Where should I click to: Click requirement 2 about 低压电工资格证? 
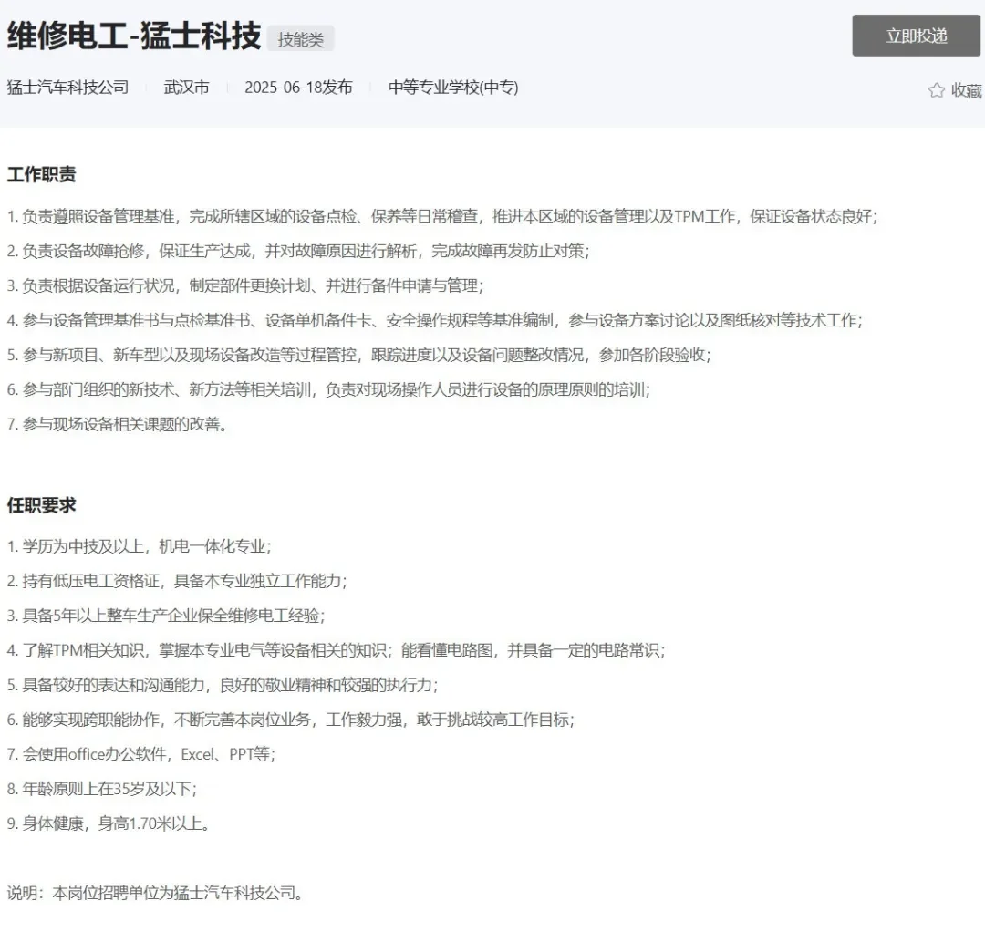pyautogui.click(x=177, y=581)
